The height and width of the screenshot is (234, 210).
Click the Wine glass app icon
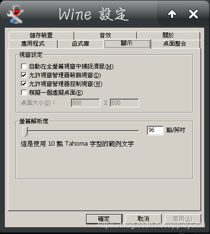15,15
